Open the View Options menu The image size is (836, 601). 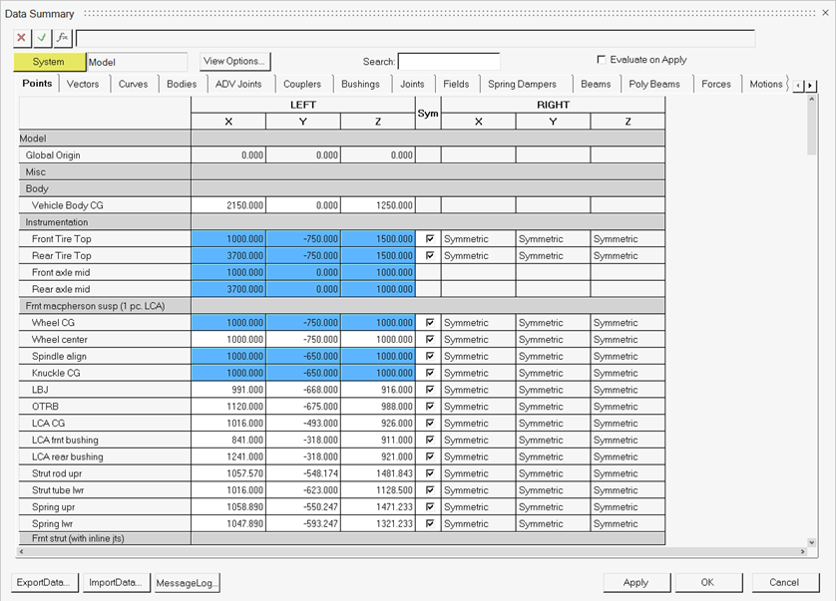(x=234, y=61)
